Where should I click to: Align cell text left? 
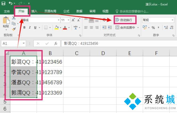click(86, 27)
